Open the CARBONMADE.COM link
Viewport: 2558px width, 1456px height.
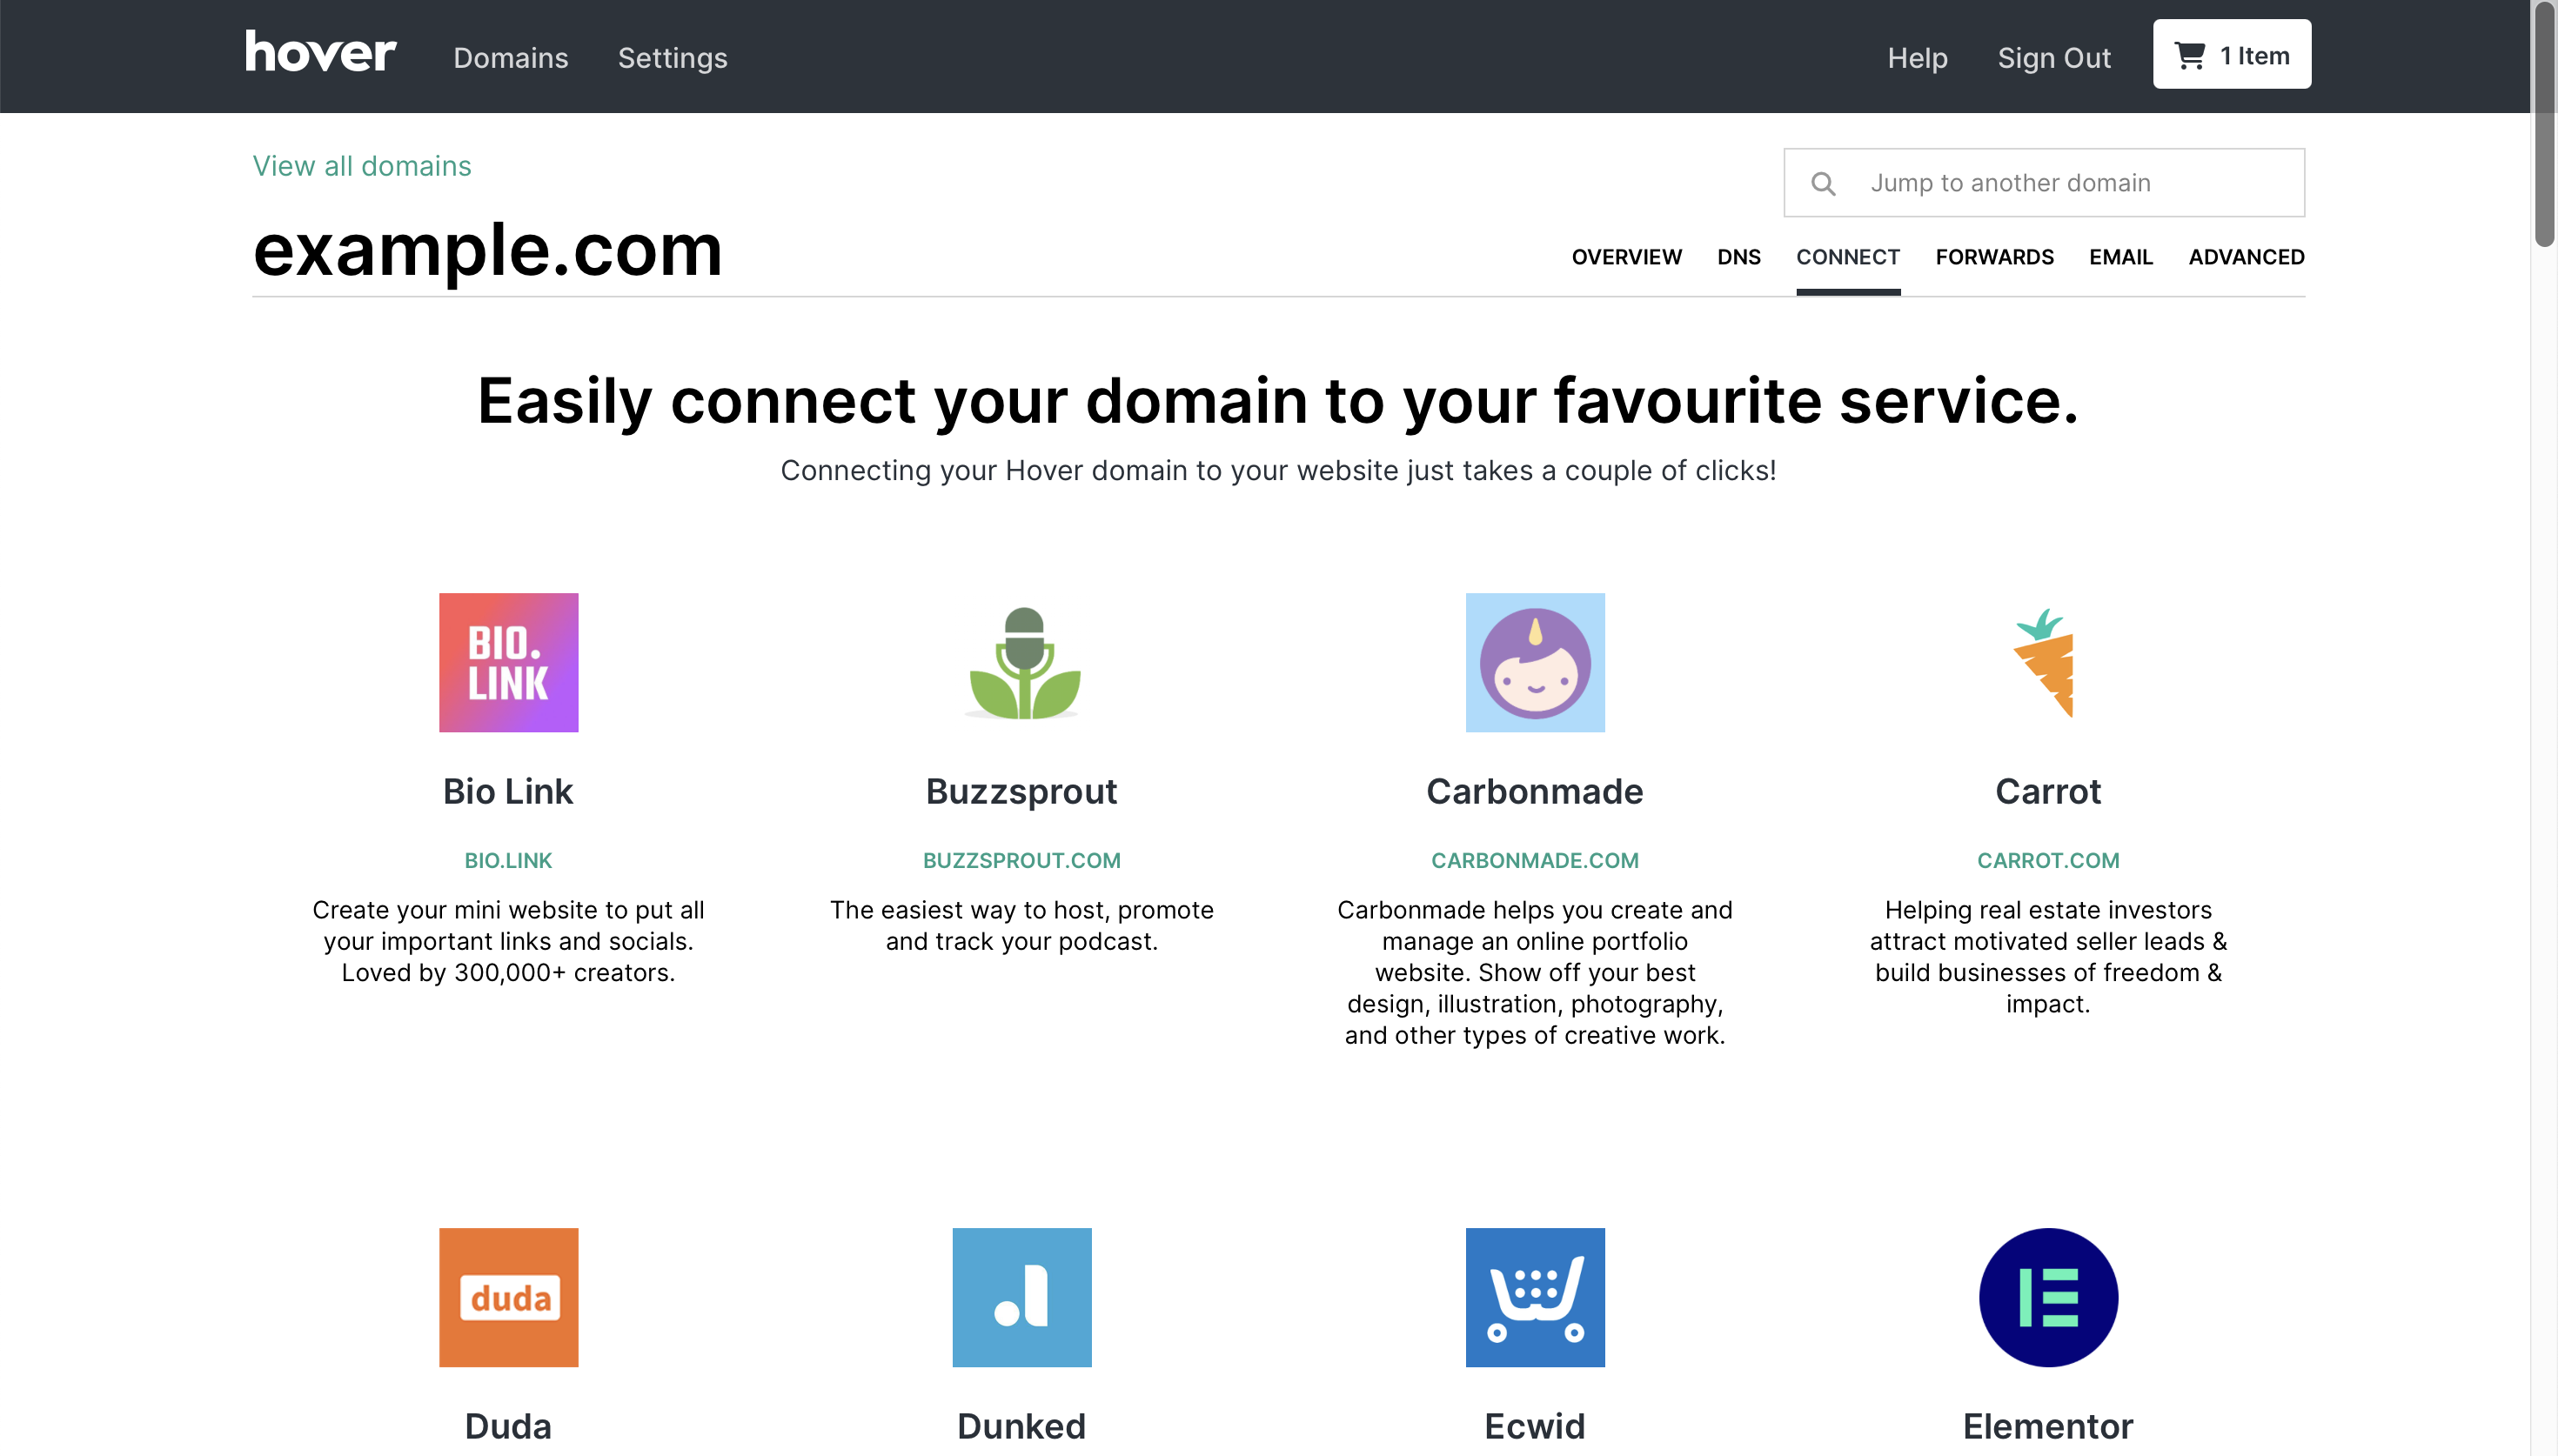click(x=1534, y=860)
